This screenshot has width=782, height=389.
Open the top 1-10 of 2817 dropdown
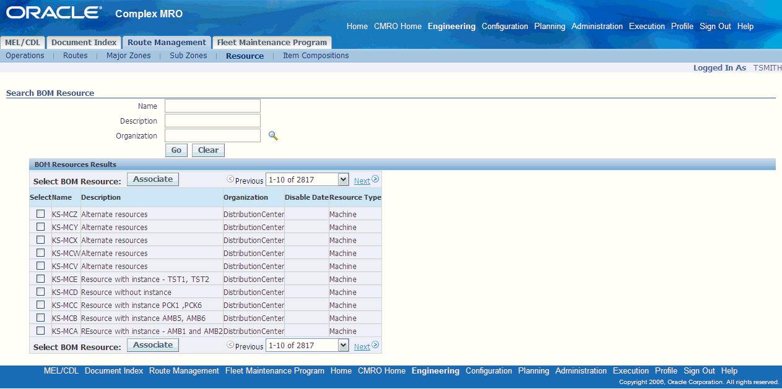[308, 180]
